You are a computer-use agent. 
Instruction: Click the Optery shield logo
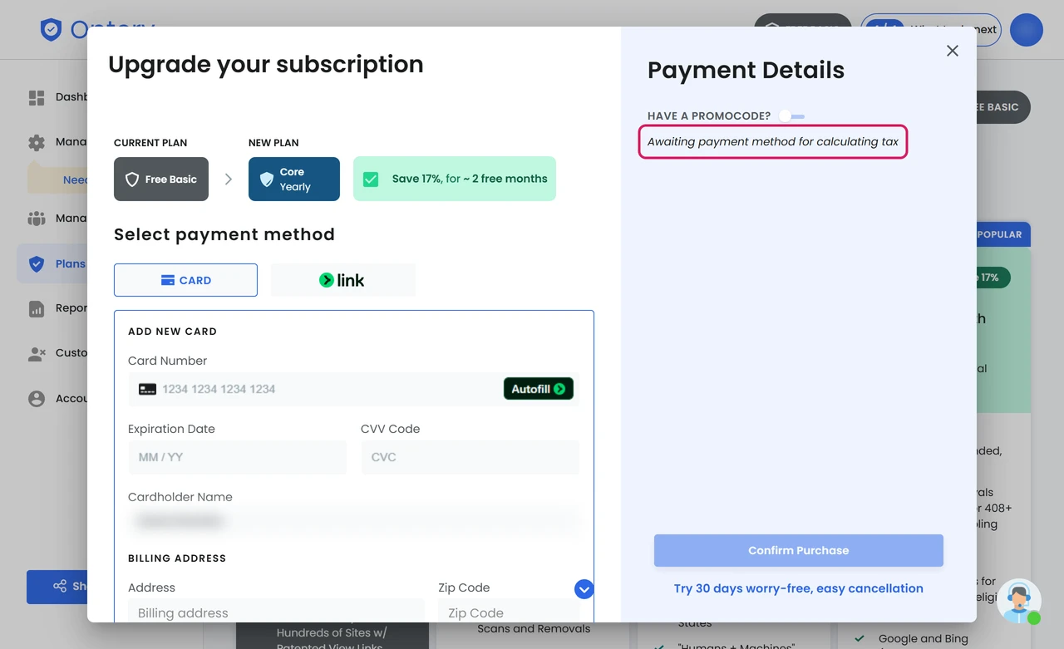point(52,30)
